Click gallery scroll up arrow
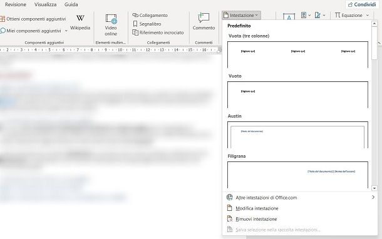 [374, 23]
